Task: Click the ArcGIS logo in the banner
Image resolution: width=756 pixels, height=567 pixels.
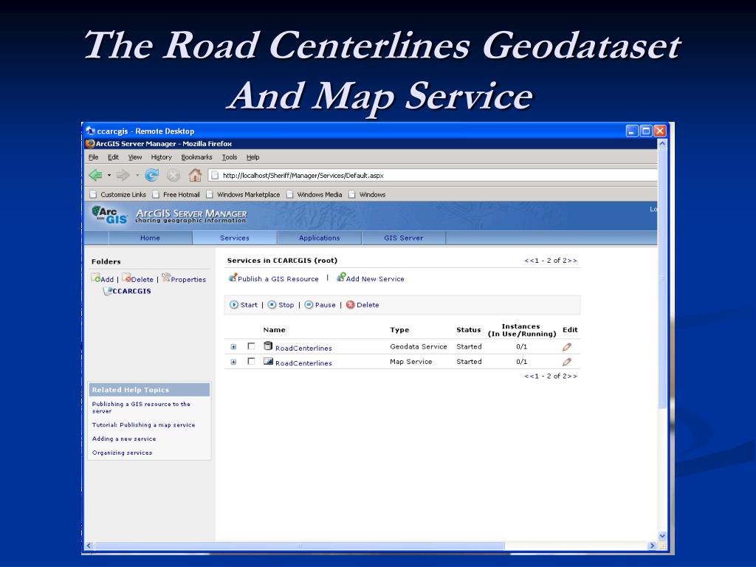Action: click(x=109, y=215)
